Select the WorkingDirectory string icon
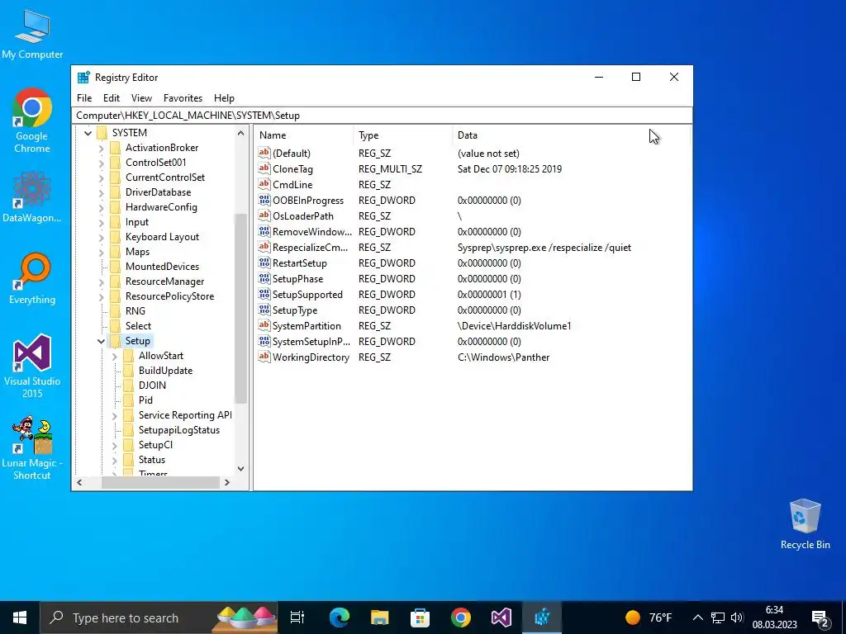Image resolution: width=846 pixels, height=634 pixels. click(264, 357)
